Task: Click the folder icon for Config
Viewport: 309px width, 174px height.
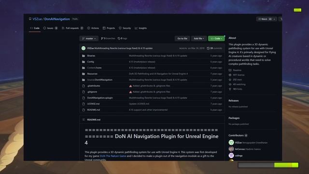Action: tap(84, 62)
